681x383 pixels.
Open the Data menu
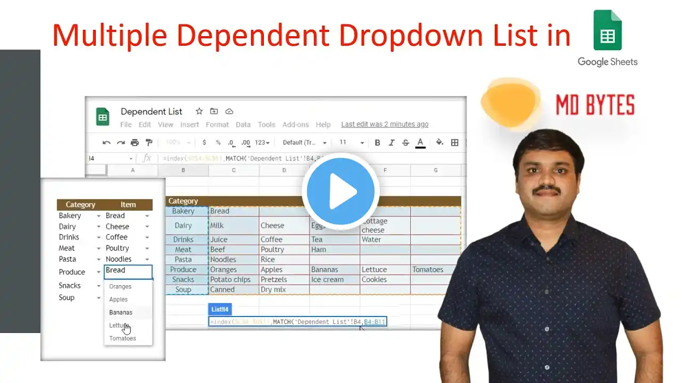pos(243,124)
